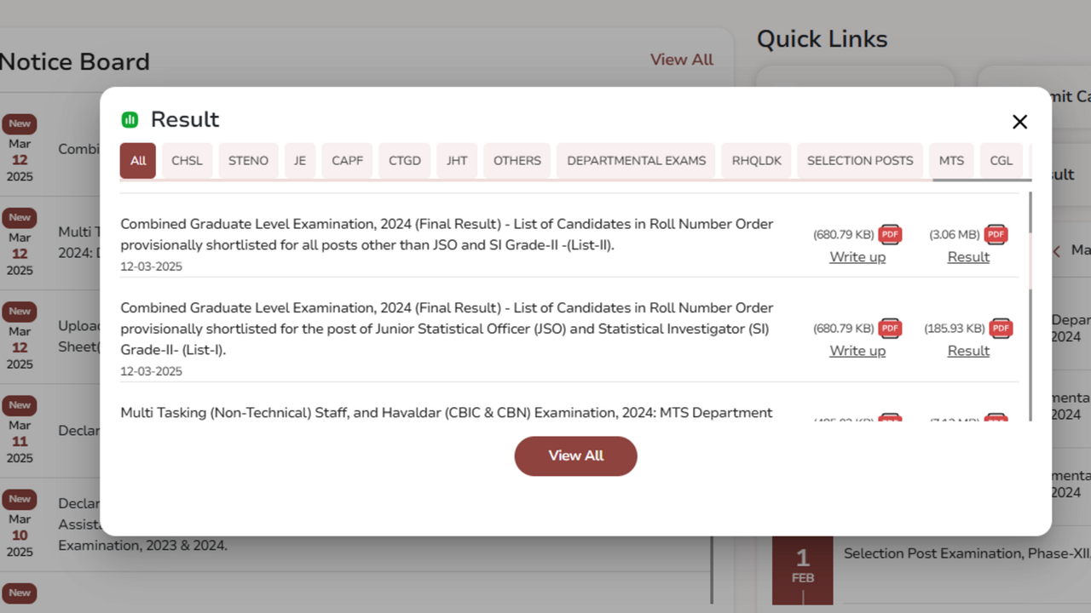Open the DEPARTMENTAL EXAMS tab
Viewport: 1091px width, 613px height.
pos(635,160)
